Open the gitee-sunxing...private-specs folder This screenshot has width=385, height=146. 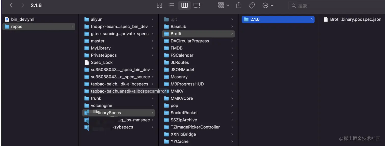[x=119, y=34]
